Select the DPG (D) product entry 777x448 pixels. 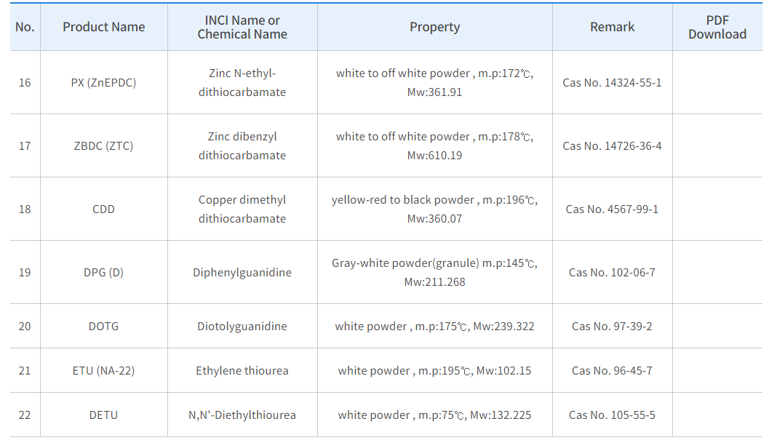click(103, 272)
